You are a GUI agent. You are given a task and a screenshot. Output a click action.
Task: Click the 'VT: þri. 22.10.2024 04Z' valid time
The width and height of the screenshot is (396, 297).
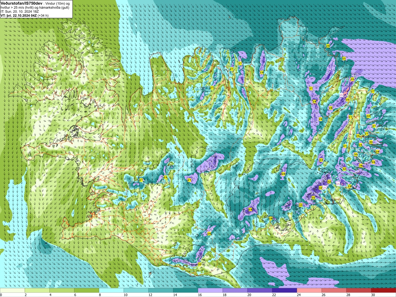click(x=19, y=15)
